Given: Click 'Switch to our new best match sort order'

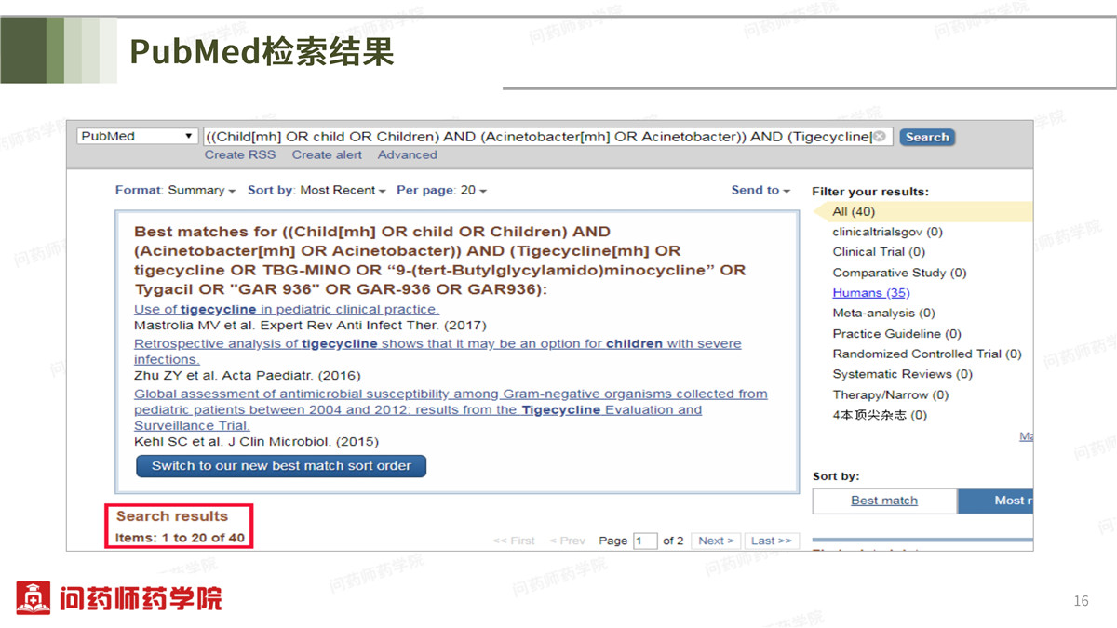Looking at the screenshot, I should pos(281,466).
